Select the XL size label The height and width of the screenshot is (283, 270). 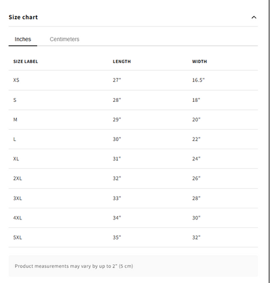click(x=16, y=159)
